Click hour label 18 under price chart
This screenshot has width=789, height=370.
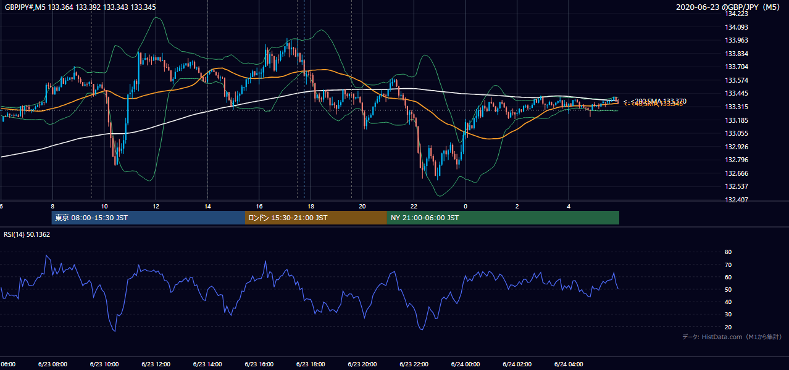pyautogui.click(x=311, y=206)
